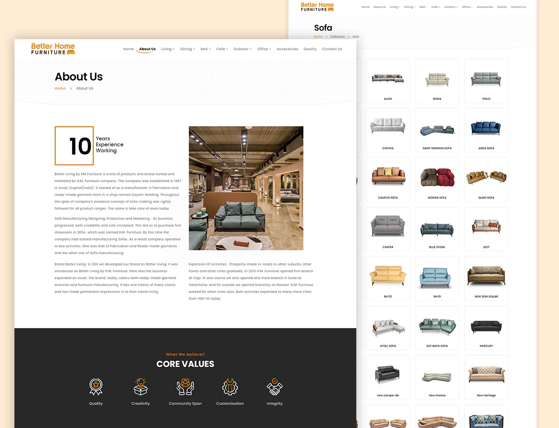Go to Contact Us in front navbar

pos(332,49)
